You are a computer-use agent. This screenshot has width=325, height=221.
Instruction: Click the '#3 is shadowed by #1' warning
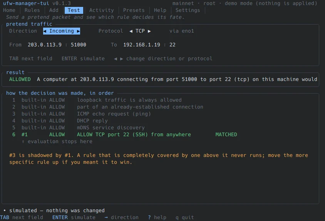[x=159, y=159]
